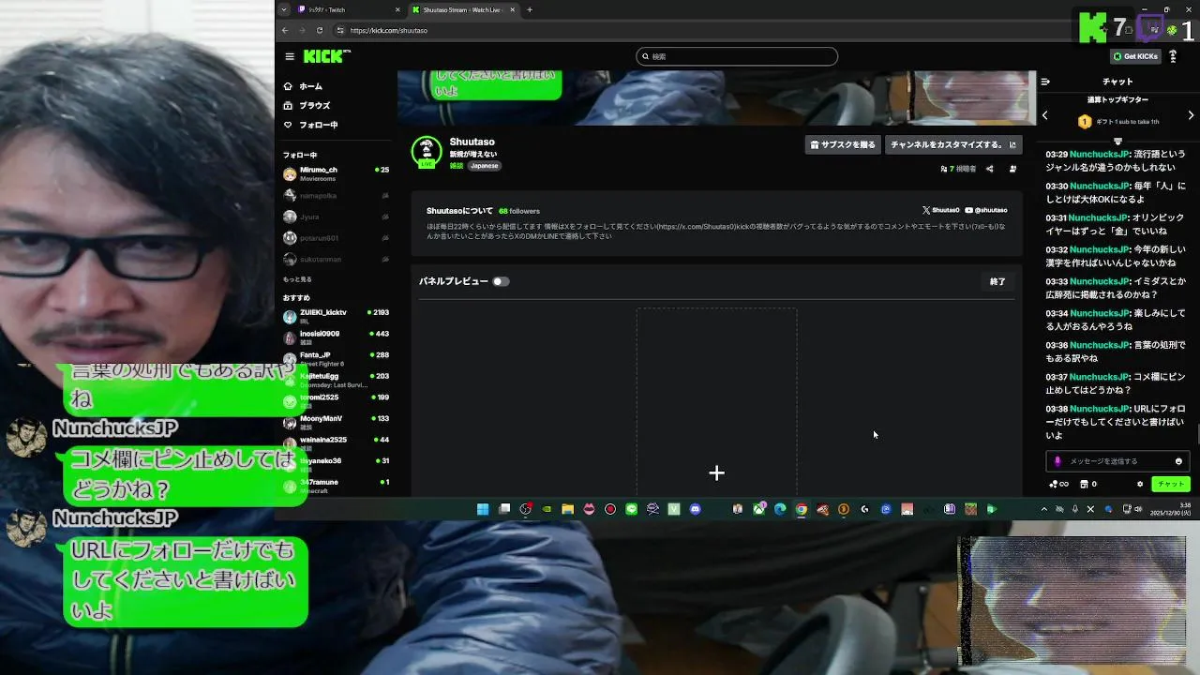This screenshot has width=1200, height=675.
Task: Reload the page with the browser refresh icon
Action: click(319, 30)
